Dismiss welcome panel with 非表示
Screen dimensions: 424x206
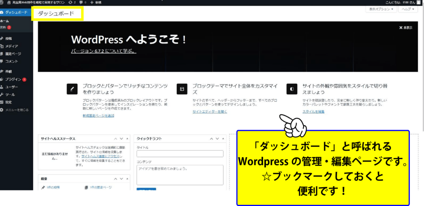pos(406,28)
